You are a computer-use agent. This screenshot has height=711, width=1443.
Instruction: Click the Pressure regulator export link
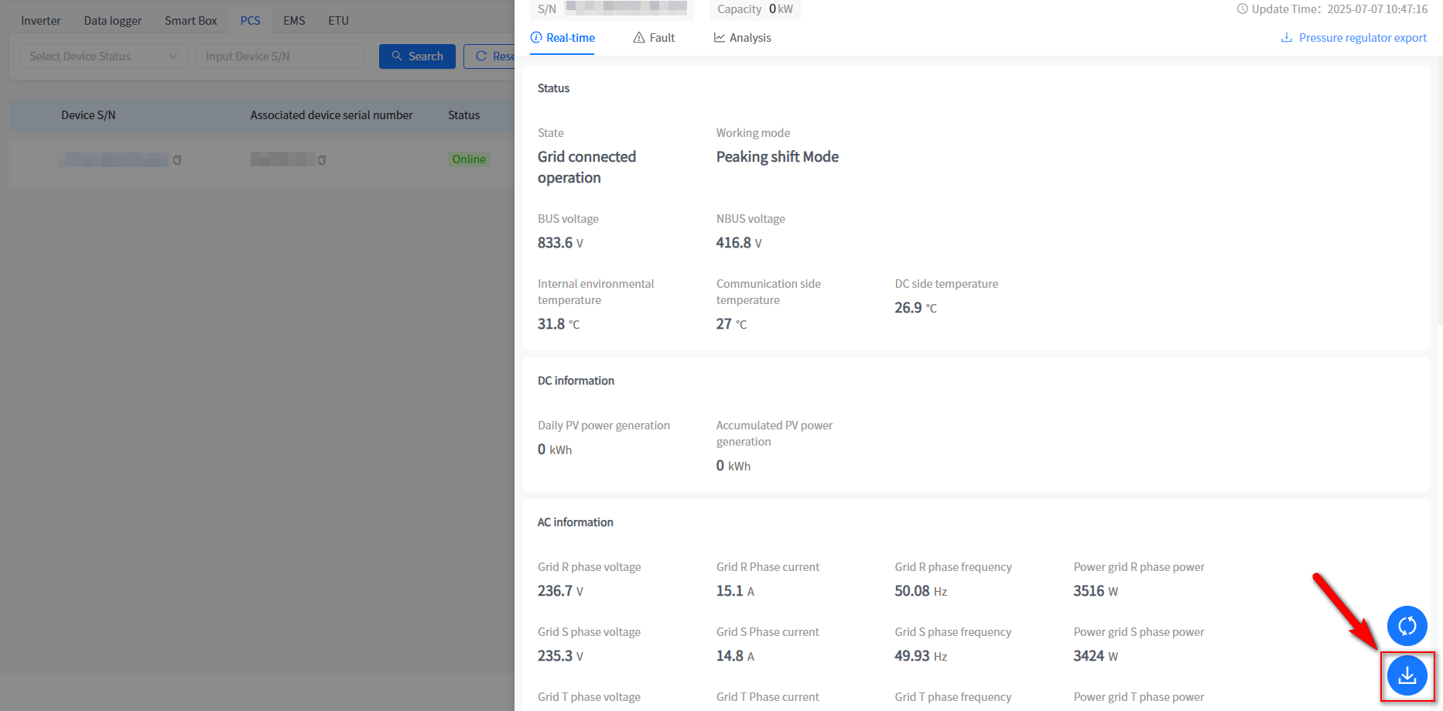(x=1354, y=38)
